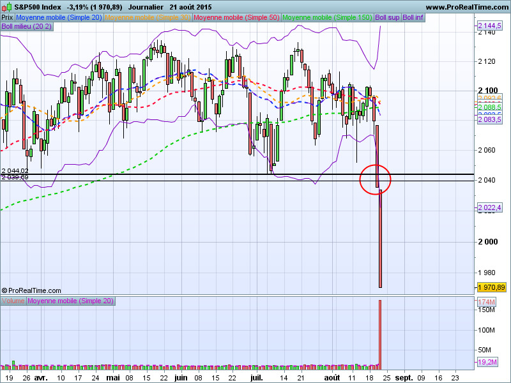Open the Moyenne mobile (Simple 150) green label
The image size is (511, 383).
pyautogui.click(x=327, y=18)
